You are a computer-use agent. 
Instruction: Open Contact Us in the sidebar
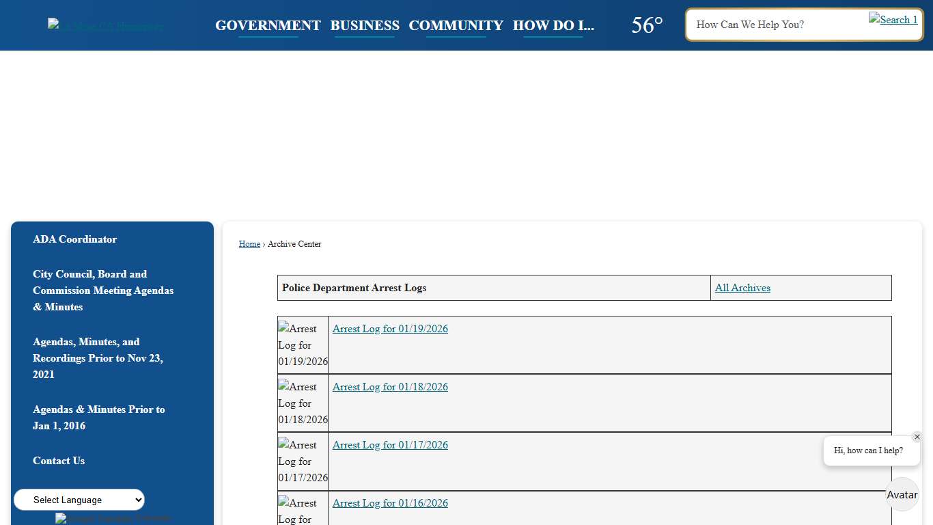pos(59,461)
